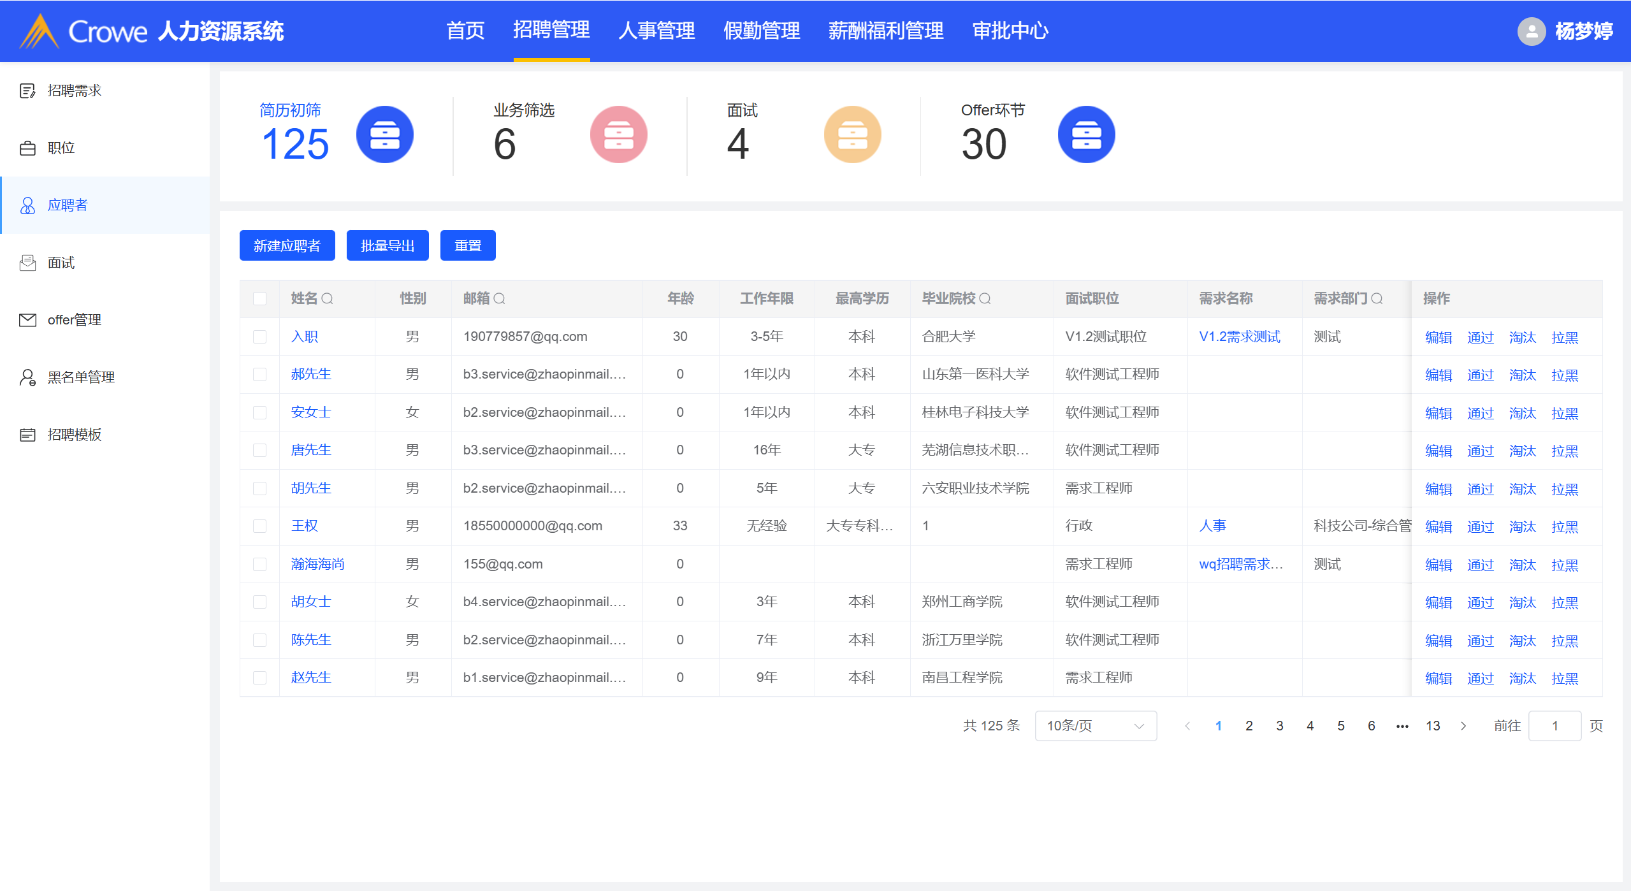The width and height of the screenshot is (1631, 891).
Task: Toggle the select-all checkbox in table header
Action: [x=259, y=298]
